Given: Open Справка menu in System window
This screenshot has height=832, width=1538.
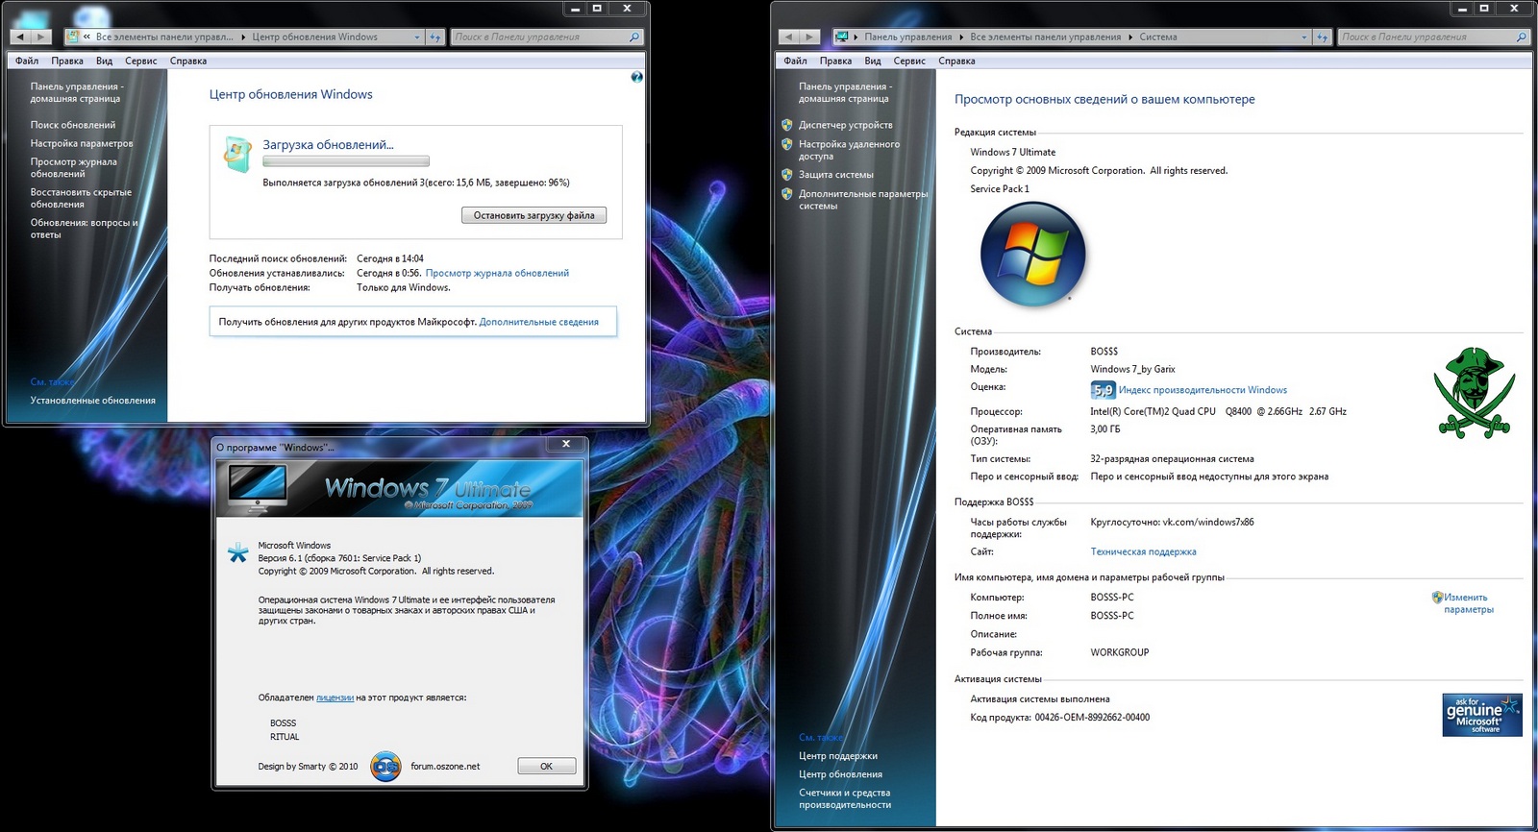Looking at the screenshot, I should (956, 61).
